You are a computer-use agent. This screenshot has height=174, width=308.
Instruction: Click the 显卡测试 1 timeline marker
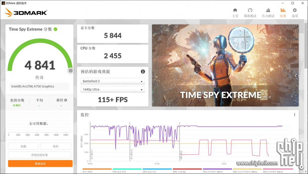92,154
